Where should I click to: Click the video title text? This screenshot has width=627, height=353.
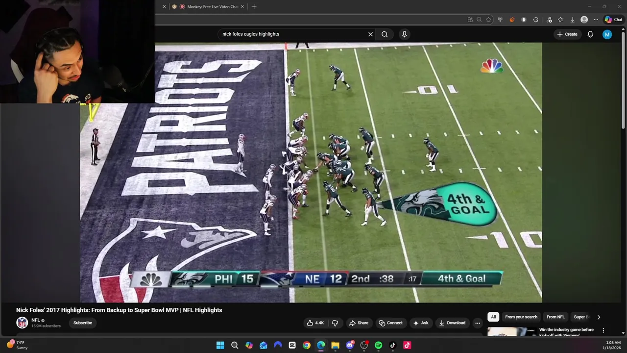click(x=119, y=310)
